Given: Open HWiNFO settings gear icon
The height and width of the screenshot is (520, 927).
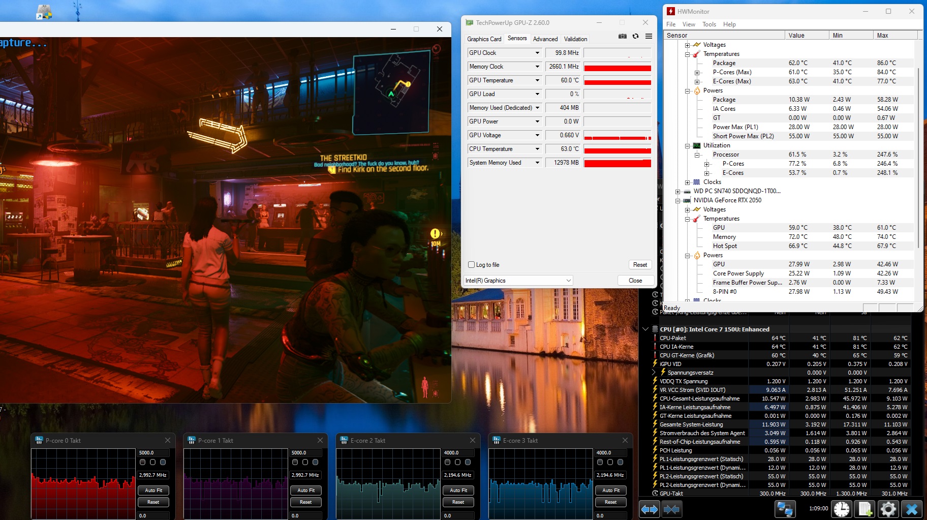Looking at the screenshot, I should (888, 509).
